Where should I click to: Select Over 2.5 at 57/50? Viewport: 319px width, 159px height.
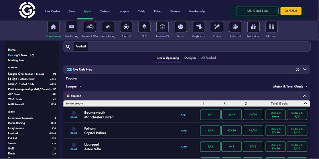click(x=276, y=131)
